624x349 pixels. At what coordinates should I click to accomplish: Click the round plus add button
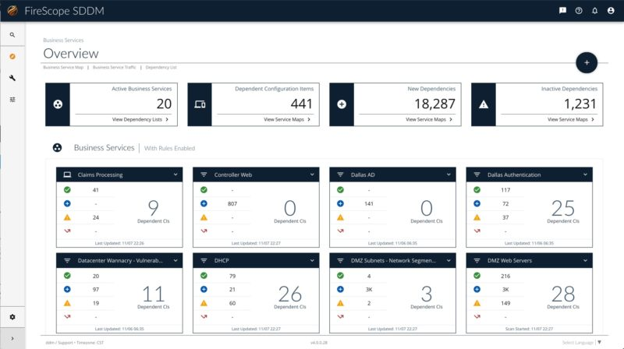pyautogui.click(x=586, y=62)
